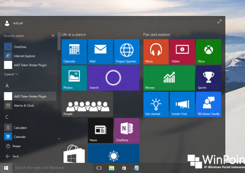The height and width of the screenshot is (173, 245).
Task: Open the Get started tile
Action: point(156,104)
